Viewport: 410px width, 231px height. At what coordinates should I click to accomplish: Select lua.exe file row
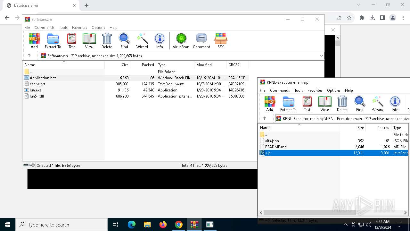(135, 90)
